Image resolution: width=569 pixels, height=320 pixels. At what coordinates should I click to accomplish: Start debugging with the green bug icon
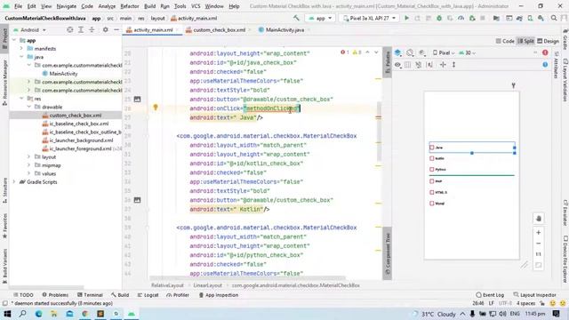(x=439, y=18)
